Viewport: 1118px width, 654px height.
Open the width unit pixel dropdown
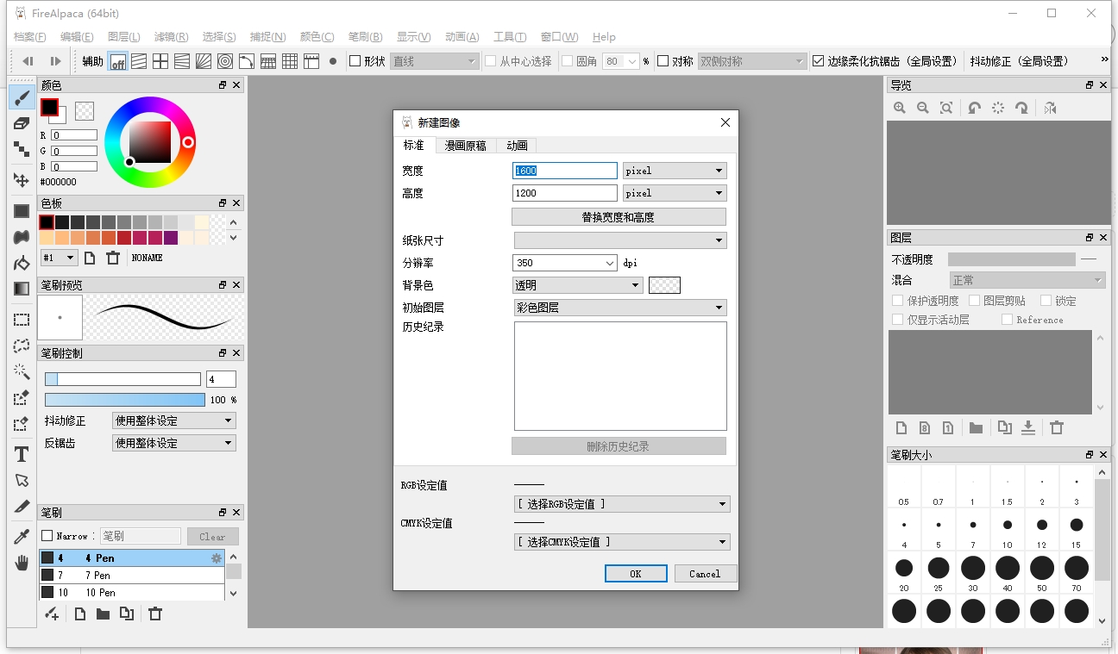(675, 171)
